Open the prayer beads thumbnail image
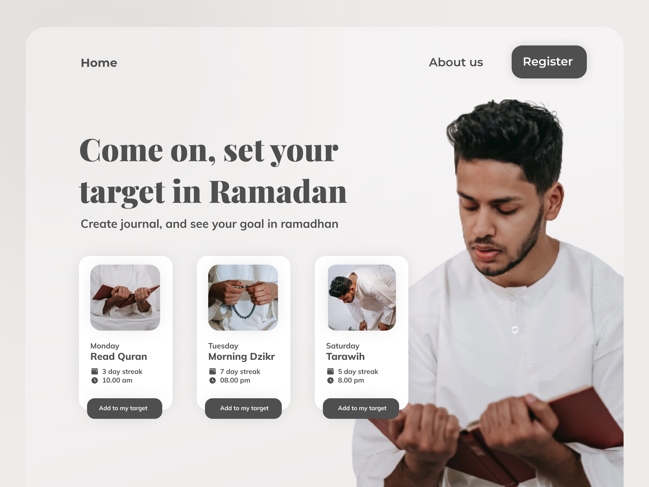 pyautogui.click(x=243, y=298)
